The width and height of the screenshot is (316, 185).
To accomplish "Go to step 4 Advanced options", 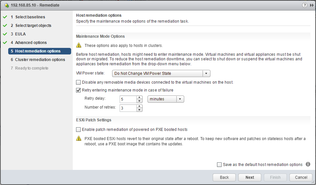I will (29, 42).
